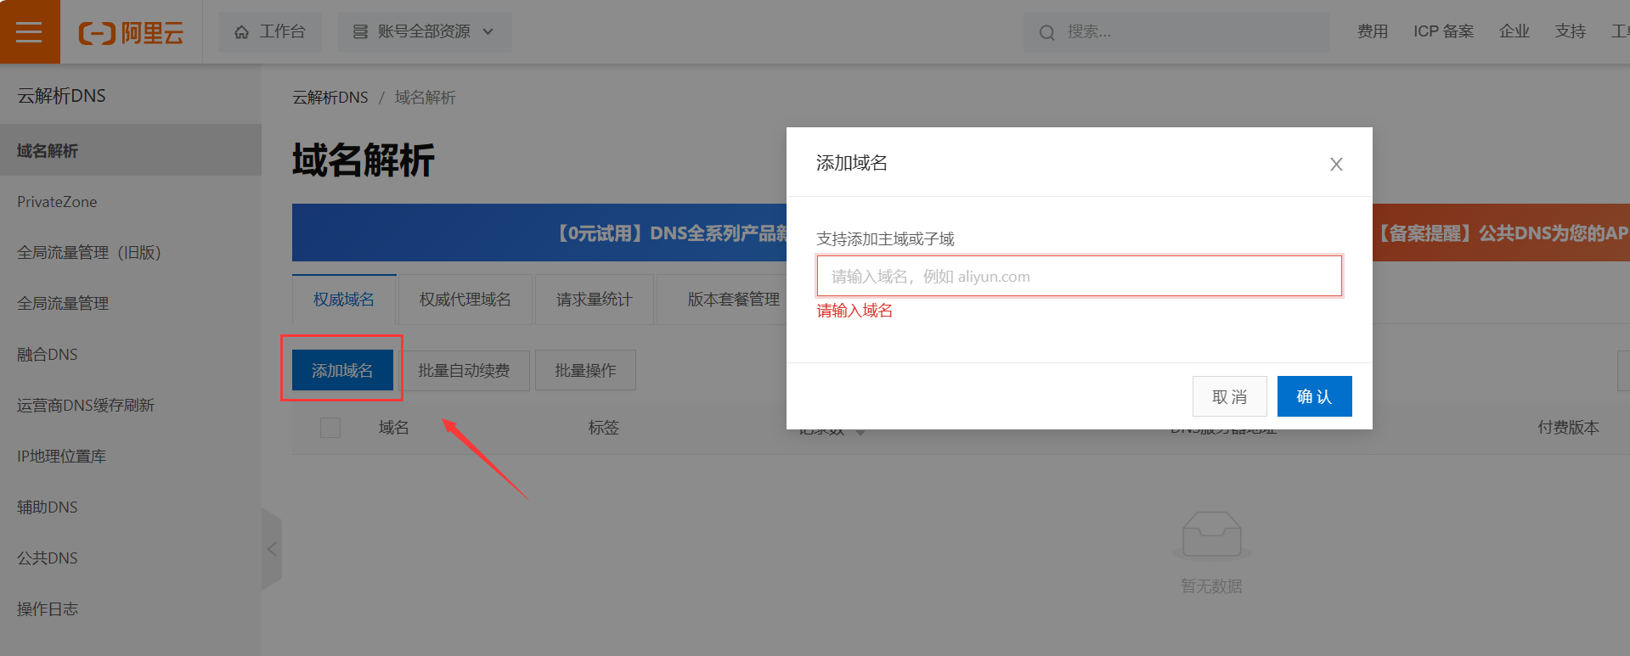Screen dimensions: 1630x656
Task: Open the 版本套餐管理 tab
Action: coord(733,300)
